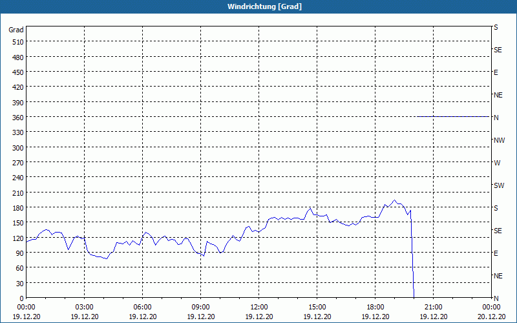Select the "19.12.20" date under 18:00
This screenshot has width=517, height=323.
(375, 317)
